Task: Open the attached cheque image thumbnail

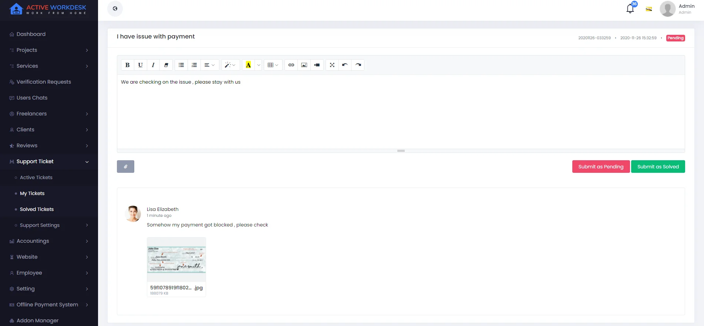Action: coord(176,260)
